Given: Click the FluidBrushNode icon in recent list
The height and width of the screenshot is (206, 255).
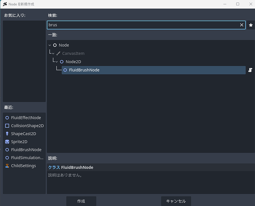Looking at the screenshot, I should [7, 150].
